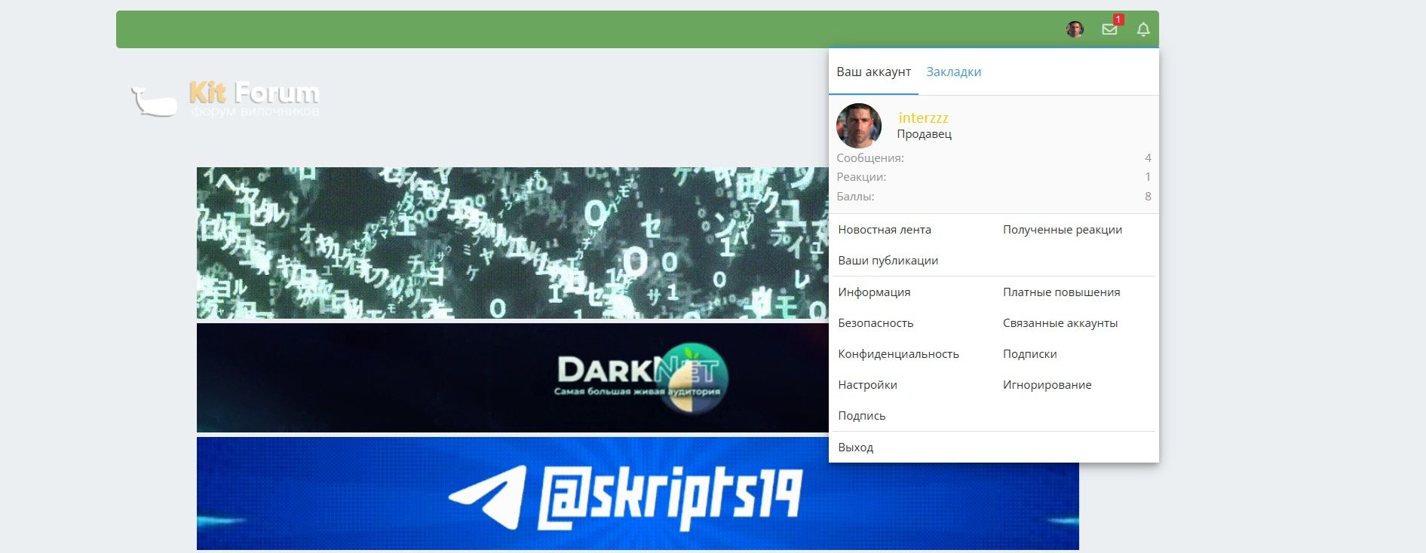Open the DarkNet advertisement banner
The image size is (1426, 553).
pos(513,377)
